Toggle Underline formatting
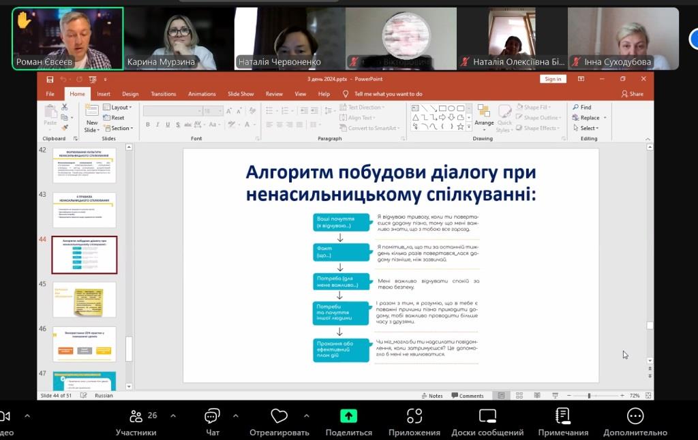698x440 pixels. 168,125
